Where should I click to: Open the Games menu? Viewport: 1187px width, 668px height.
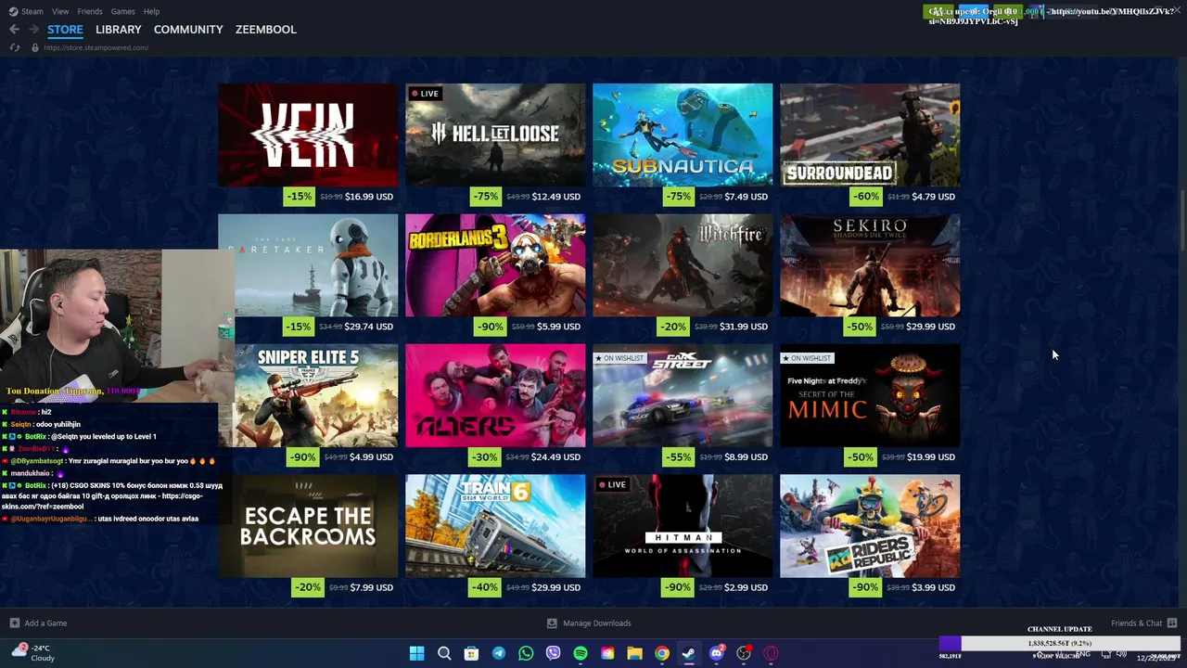point(122,11)
